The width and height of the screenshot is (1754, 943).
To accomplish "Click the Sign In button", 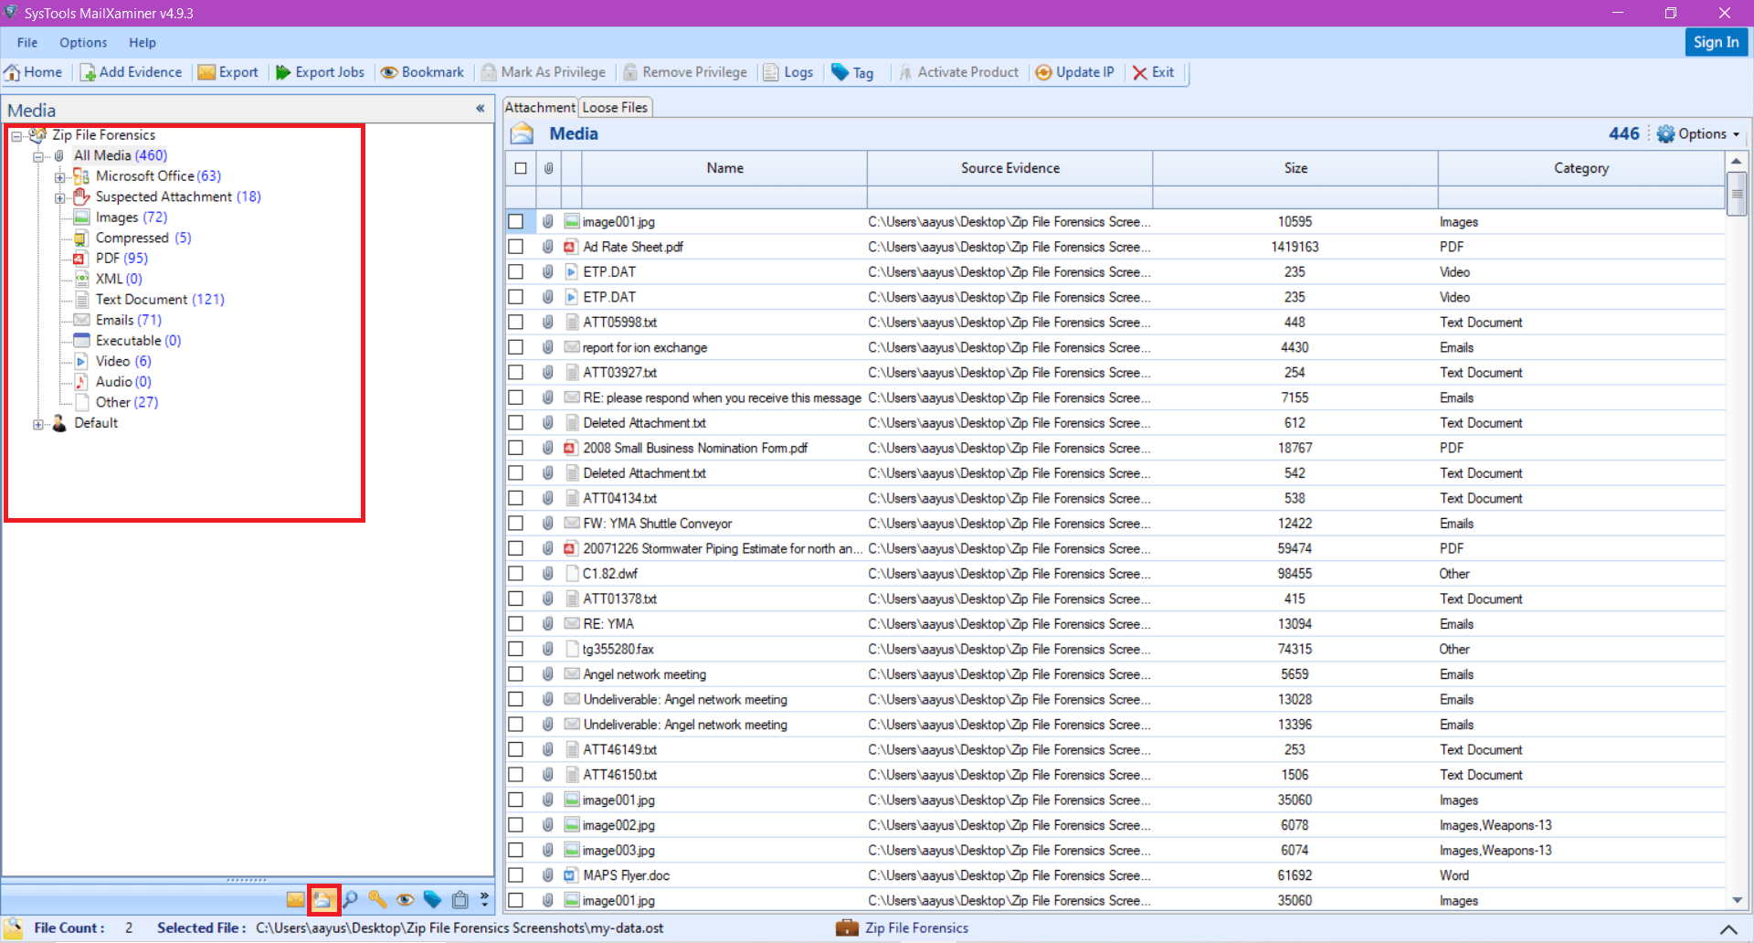I will click(1716, 42).
